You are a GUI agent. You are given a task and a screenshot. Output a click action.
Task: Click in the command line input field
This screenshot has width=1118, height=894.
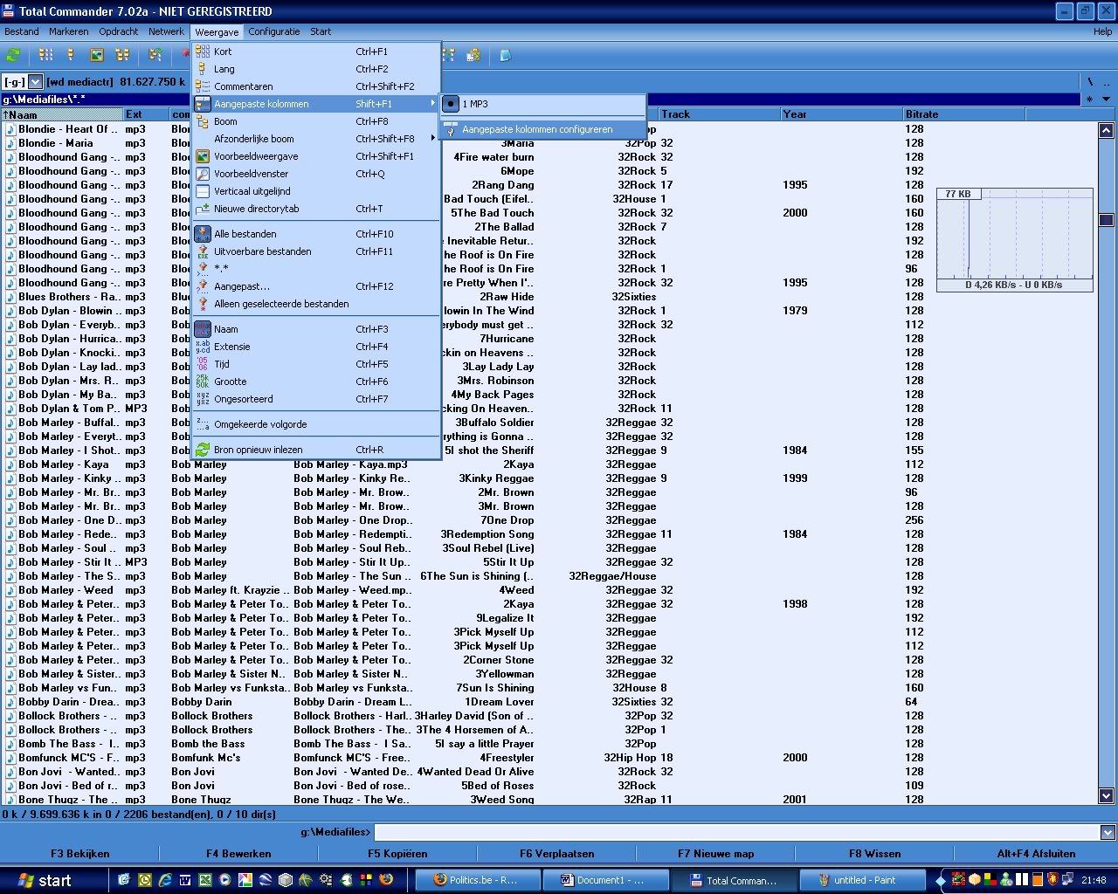pos(736,833)
